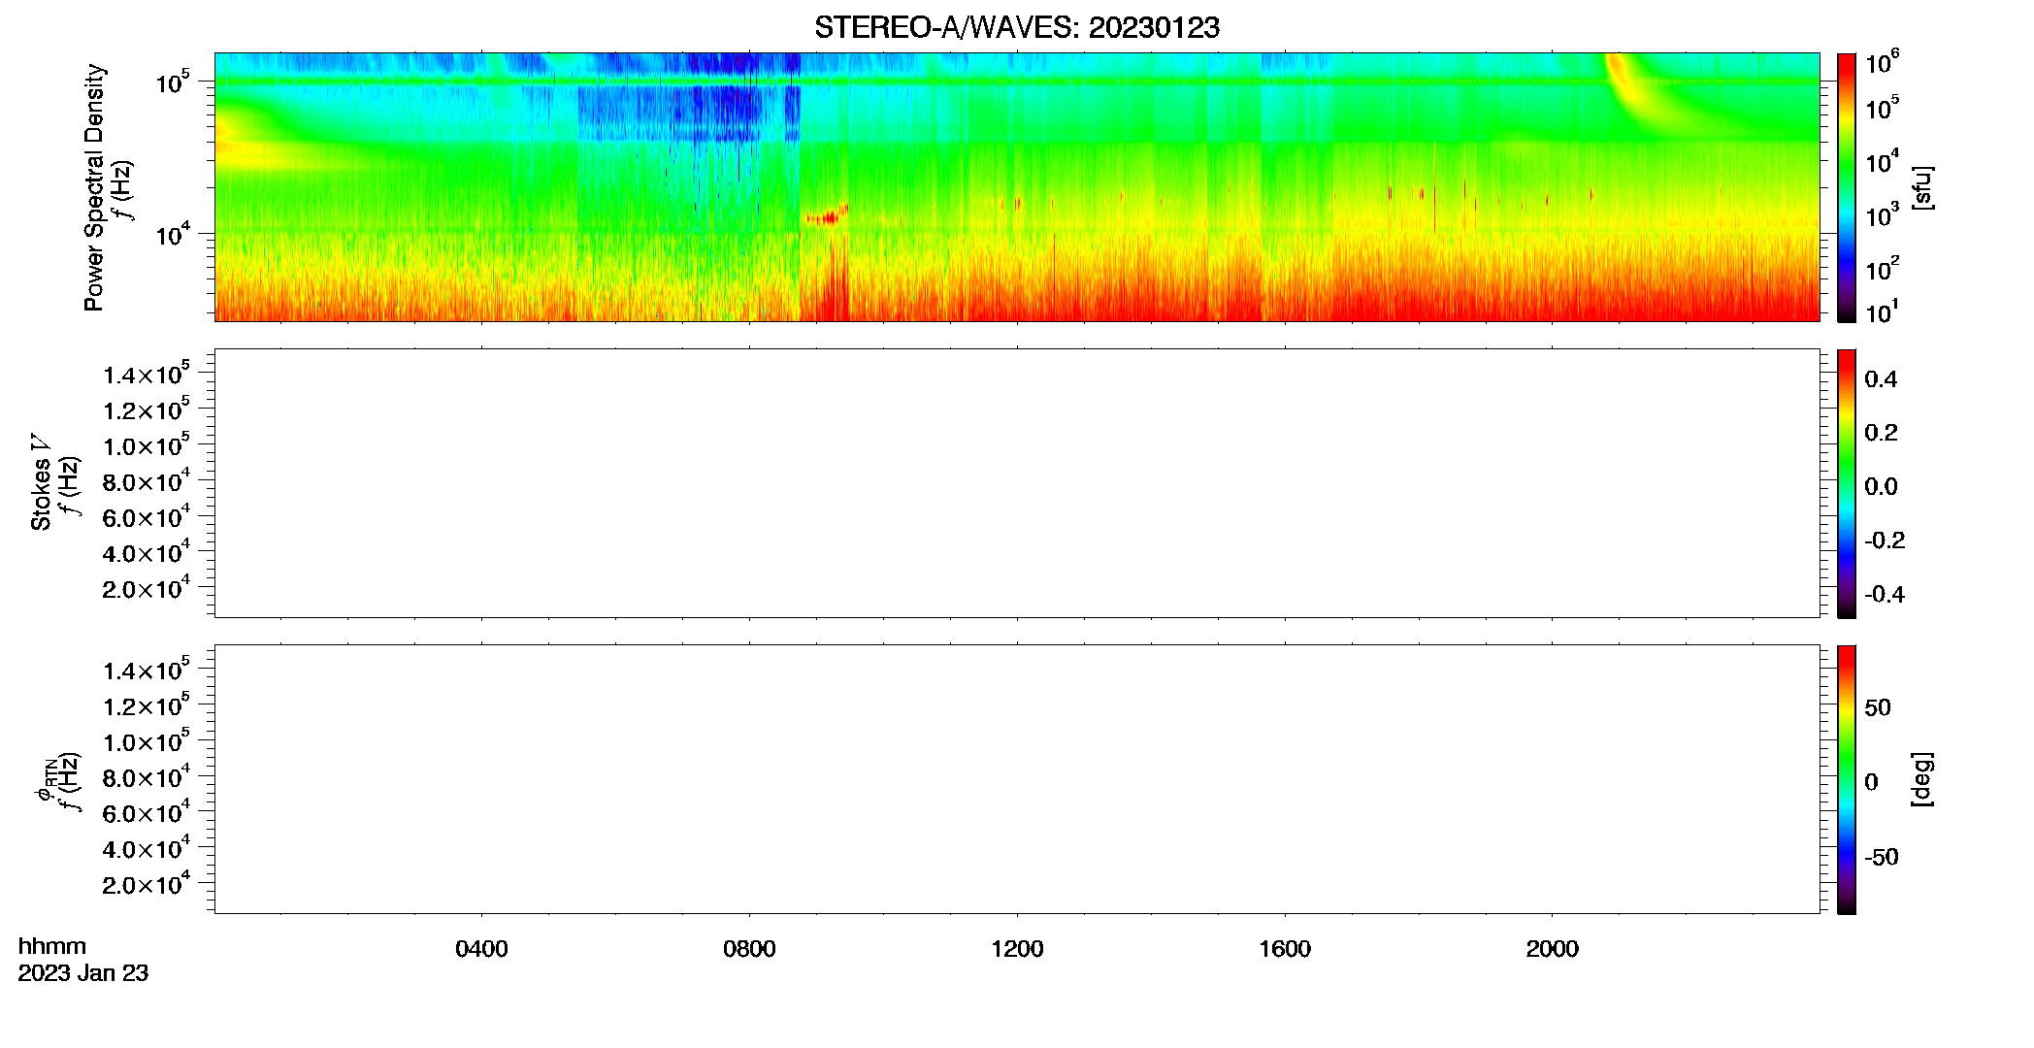Viewport: 2034px width, 1048px height.
Task: Click the Stokes V color bar
Action: (x=1846, y=483)
